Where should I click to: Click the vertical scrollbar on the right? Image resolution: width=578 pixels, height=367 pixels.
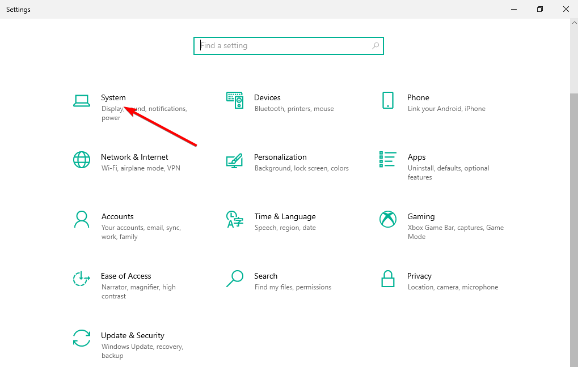click(573, 227)
